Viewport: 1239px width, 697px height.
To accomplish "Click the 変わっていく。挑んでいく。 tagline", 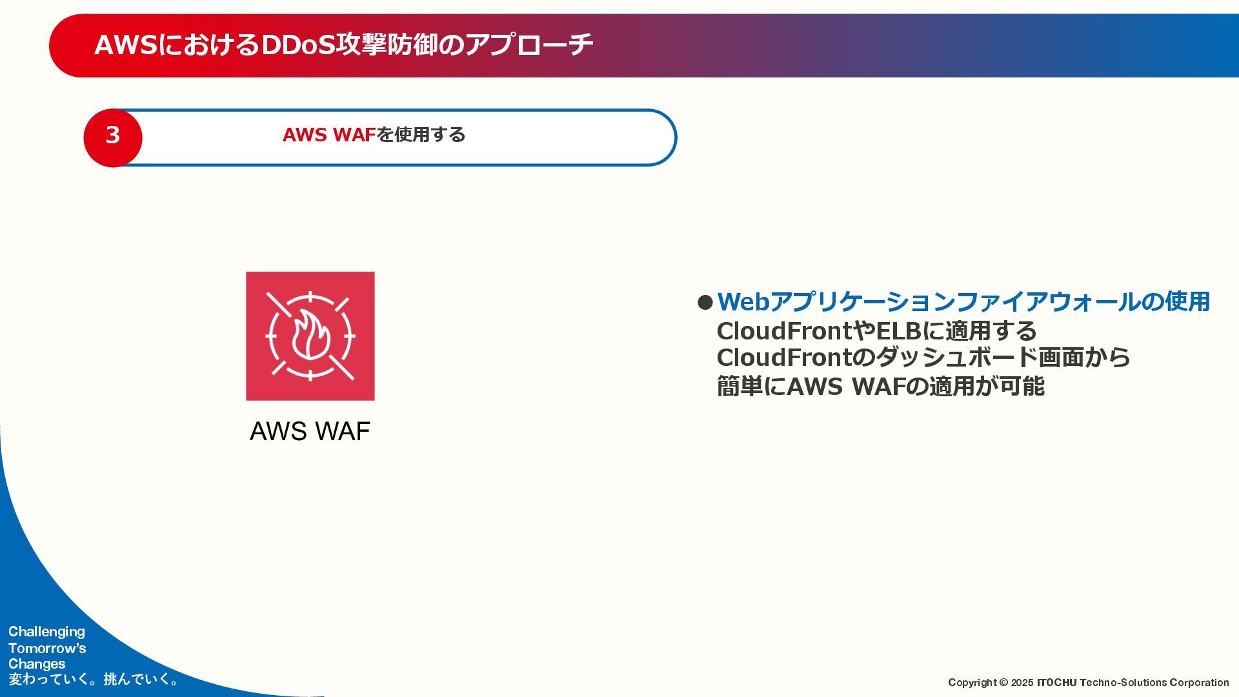I will coord(94,679).
